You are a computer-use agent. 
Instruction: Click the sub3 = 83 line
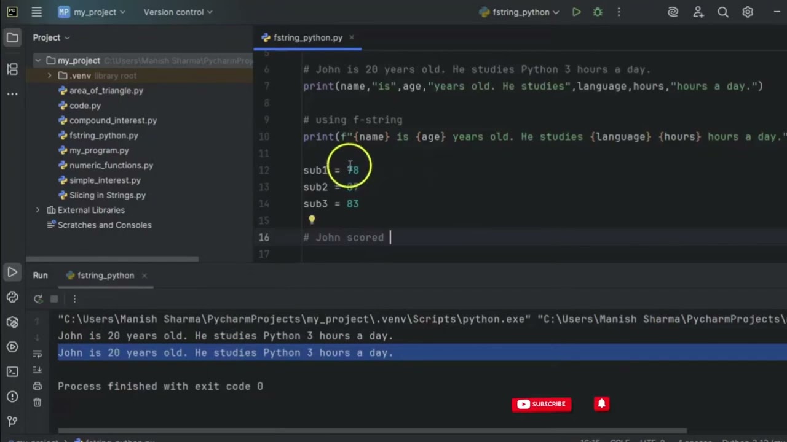(x=331, y=204)
